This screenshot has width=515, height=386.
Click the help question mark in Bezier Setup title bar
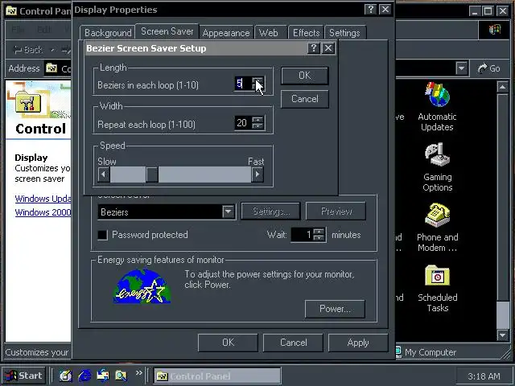point(313,48)
